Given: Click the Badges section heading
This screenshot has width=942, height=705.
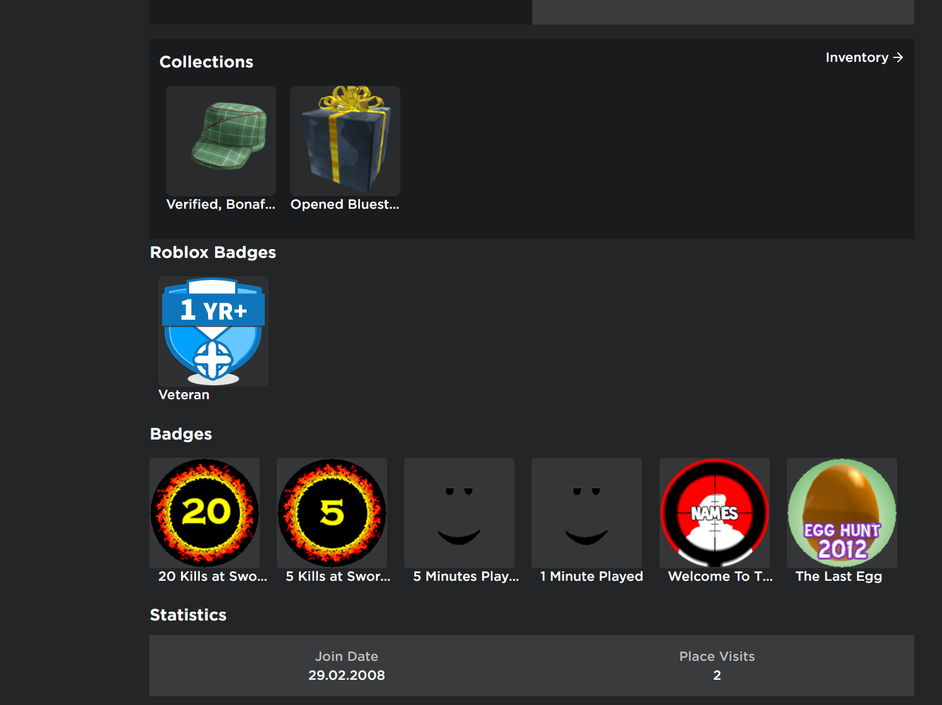Looking at the screenshot, I should (181, 434).
